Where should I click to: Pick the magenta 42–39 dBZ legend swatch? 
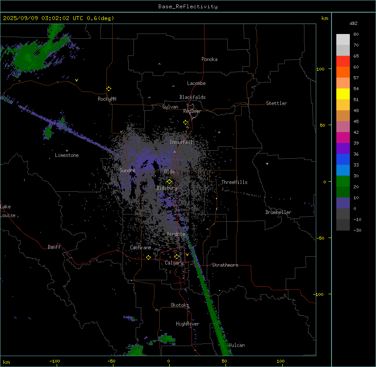(343, 137)
